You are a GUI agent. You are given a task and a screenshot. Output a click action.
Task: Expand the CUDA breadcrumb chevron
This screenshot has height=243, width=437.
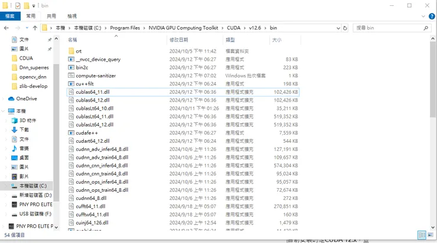click(244, 28)
